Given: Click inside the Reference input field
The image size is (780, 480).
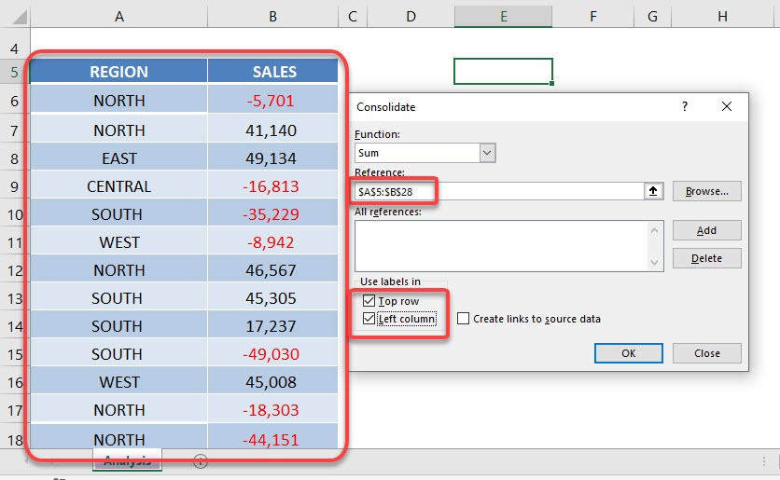Looking at the screenshot, I should point(499,191).
